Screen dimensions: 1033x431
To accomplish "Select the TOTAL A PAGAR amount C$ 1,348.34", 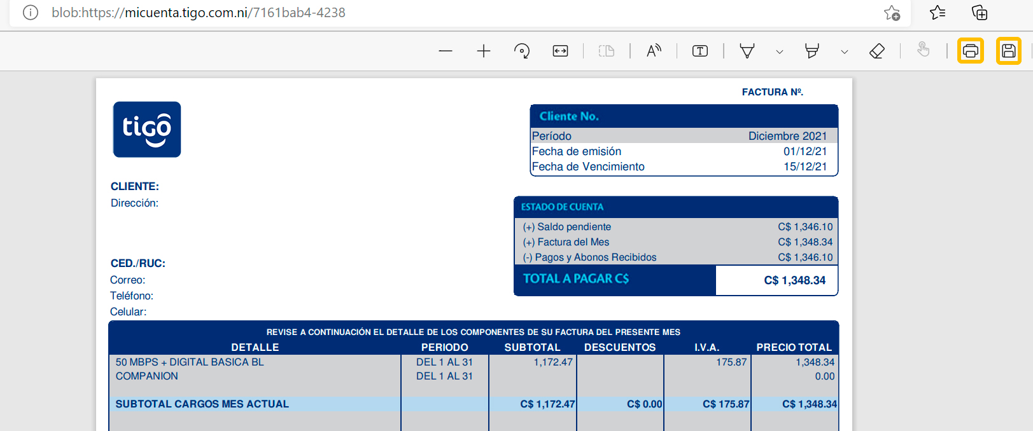I will coord(794,280).
